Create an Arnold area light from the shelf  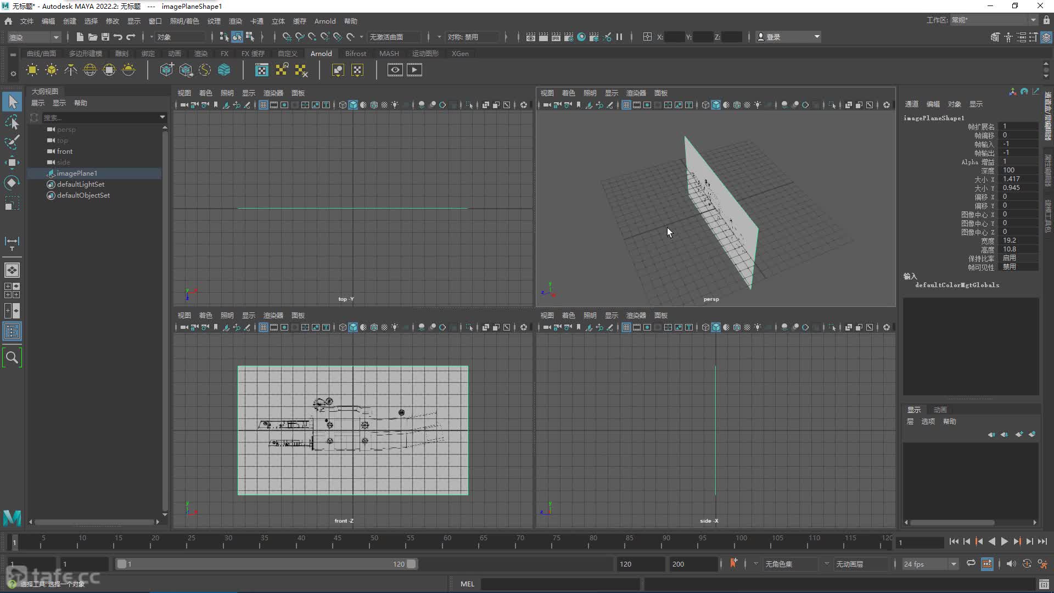[x=32, y=70]
